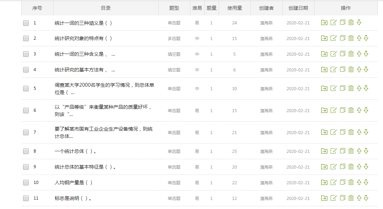This screenshot has width=383, height=209.
Task: Check the box for question 9
Action: pos(26,167)
